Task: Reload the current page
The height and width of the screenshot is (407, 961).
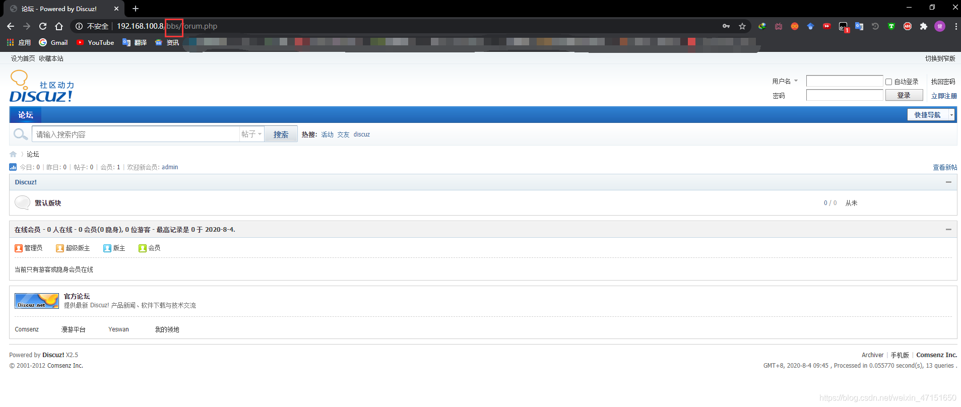Action: pyautogui.click(x=43, y=26)
